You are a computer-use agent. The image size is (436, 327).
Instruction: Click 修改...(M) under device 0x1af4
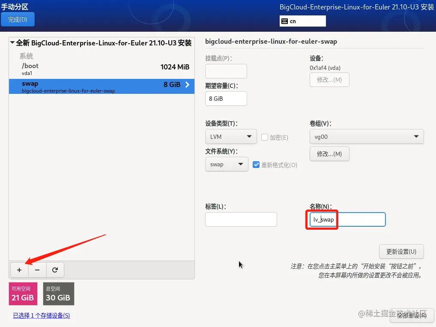point(329,80)
